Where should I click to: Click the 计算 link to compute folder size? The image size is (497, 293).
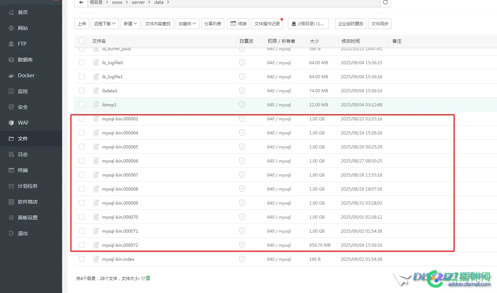point(146,278)
